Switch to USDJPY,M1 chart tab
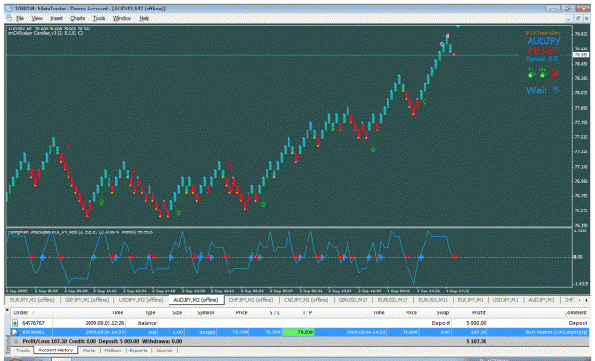 [506, 300]
